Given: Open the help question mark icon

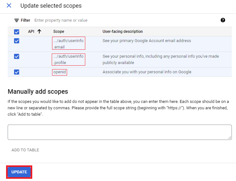Looking at the screenshot, I should click(223, 20).
